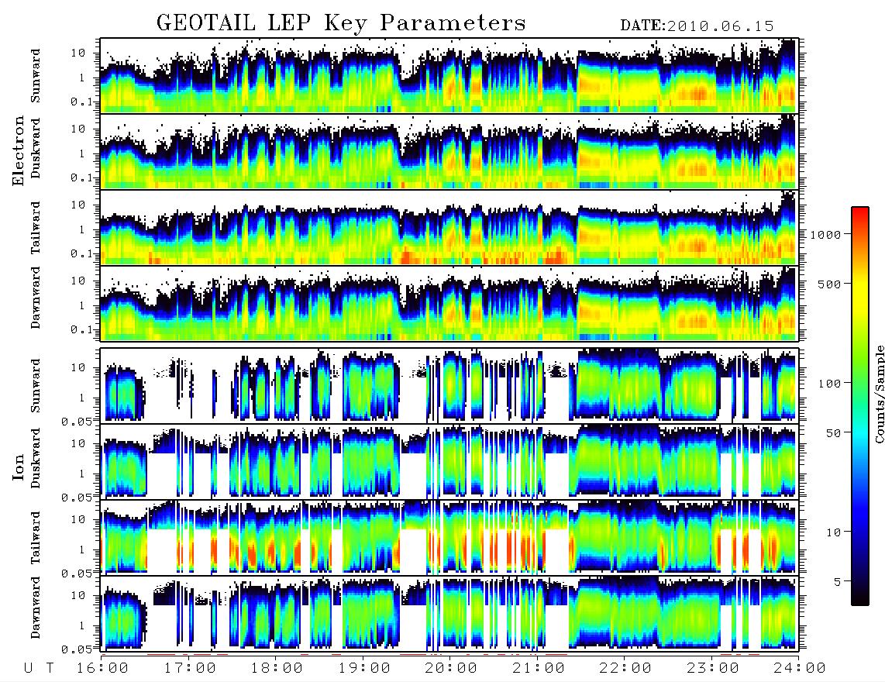Viewport: 885px width, 682px height.
Task: Select the DATE:2010.06.15 label
Action: click(697, 26)
